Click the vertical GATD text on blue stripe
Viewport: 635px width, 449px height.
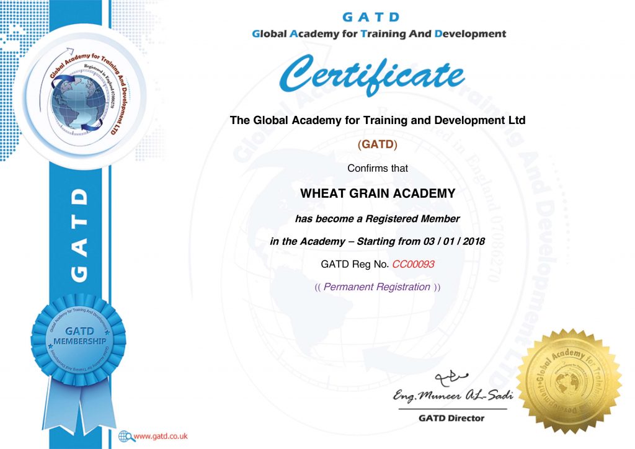pos(79,234)
